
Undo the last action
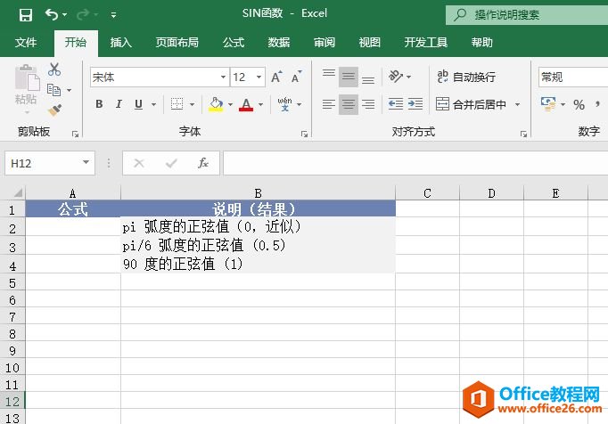pyautogui.click(x=51, y=15)
